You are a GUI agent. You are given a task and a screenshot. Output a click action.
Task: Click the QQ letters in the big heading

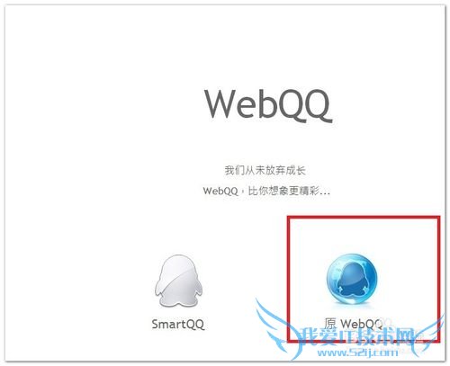click(301, 105)
